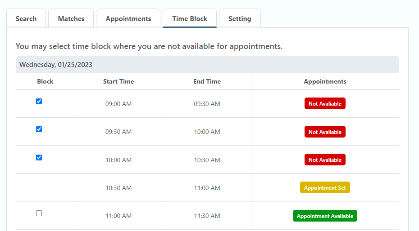
Task: Click the Block column header
Action: point(45,81)
